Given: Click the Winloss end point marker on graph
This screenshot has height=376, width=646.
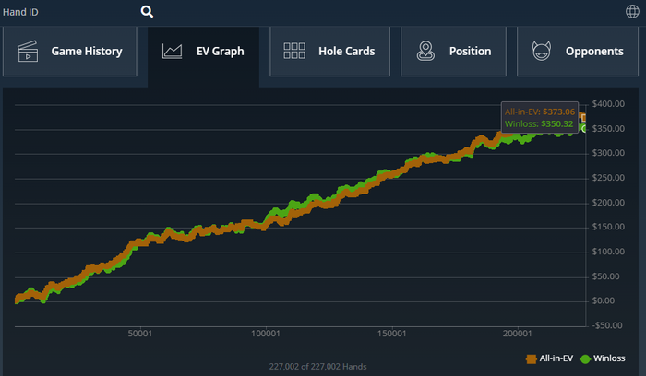Looking at the screenshot, I should coord(584,129).
